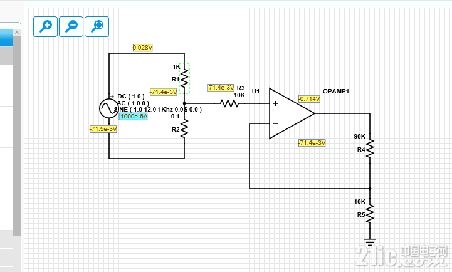Viewport: 452px width, 272px height.
Task: Click the zoom out magnifier button
Action: click(71, 26)
